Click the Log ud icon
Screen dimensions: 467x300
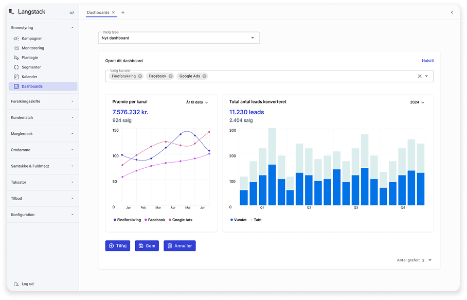pyautogui.click(x=16, y=284)
